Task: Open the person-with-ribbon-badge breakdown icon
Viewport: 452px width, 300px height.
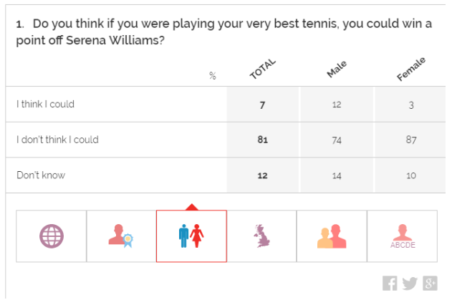Action: [121, 236]
